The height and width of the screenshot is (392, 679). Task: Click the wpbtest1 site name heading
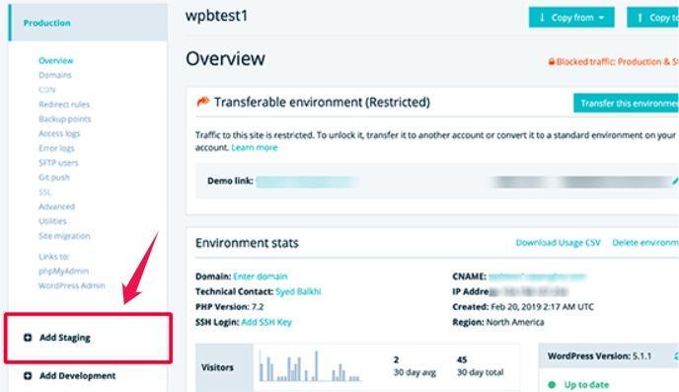216,16
